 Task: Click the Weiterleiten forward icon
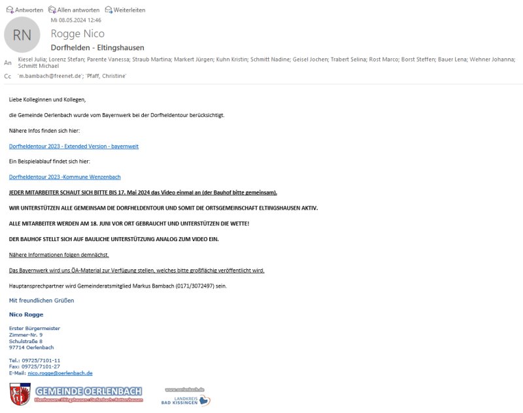tap(109, 10)
